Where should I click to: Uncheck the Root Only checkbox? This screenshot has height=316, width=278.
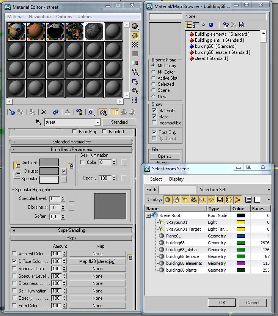154,132
